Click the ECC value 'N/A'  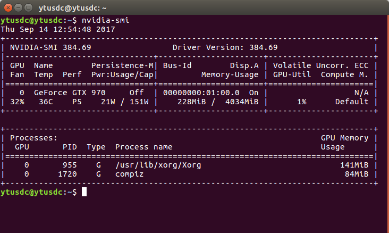point(361,93)
